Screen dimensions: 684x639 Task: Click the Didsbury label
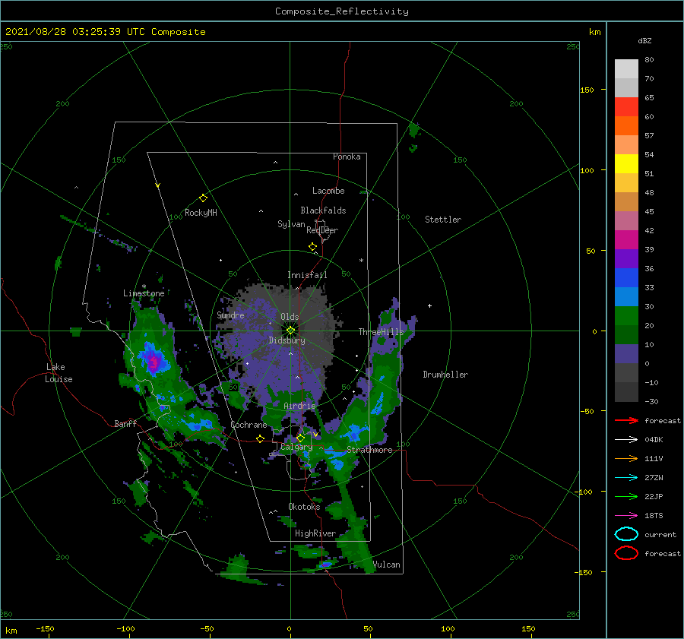click(x=287, y=340)
